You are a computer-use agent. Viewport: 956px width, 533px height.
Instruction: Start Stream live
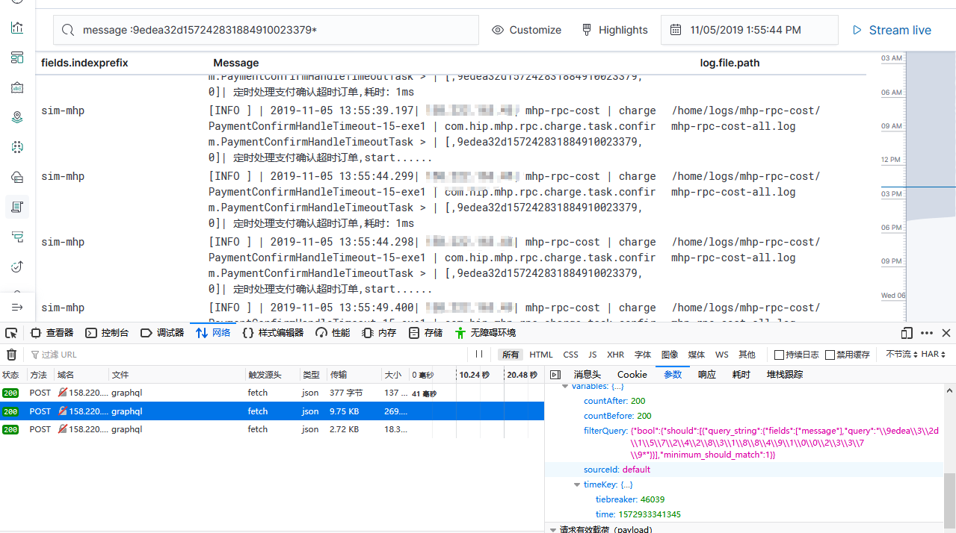(x=892, y=30)
